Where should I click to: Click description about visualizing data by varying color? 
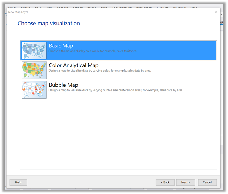[100, 71]
